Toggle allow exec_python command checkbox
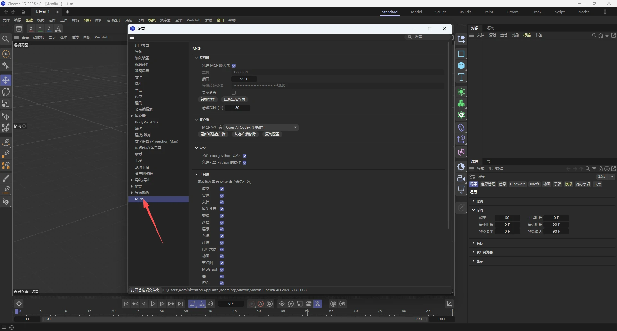The height and width of the screenshot is (331, 617). coord(245,156)
